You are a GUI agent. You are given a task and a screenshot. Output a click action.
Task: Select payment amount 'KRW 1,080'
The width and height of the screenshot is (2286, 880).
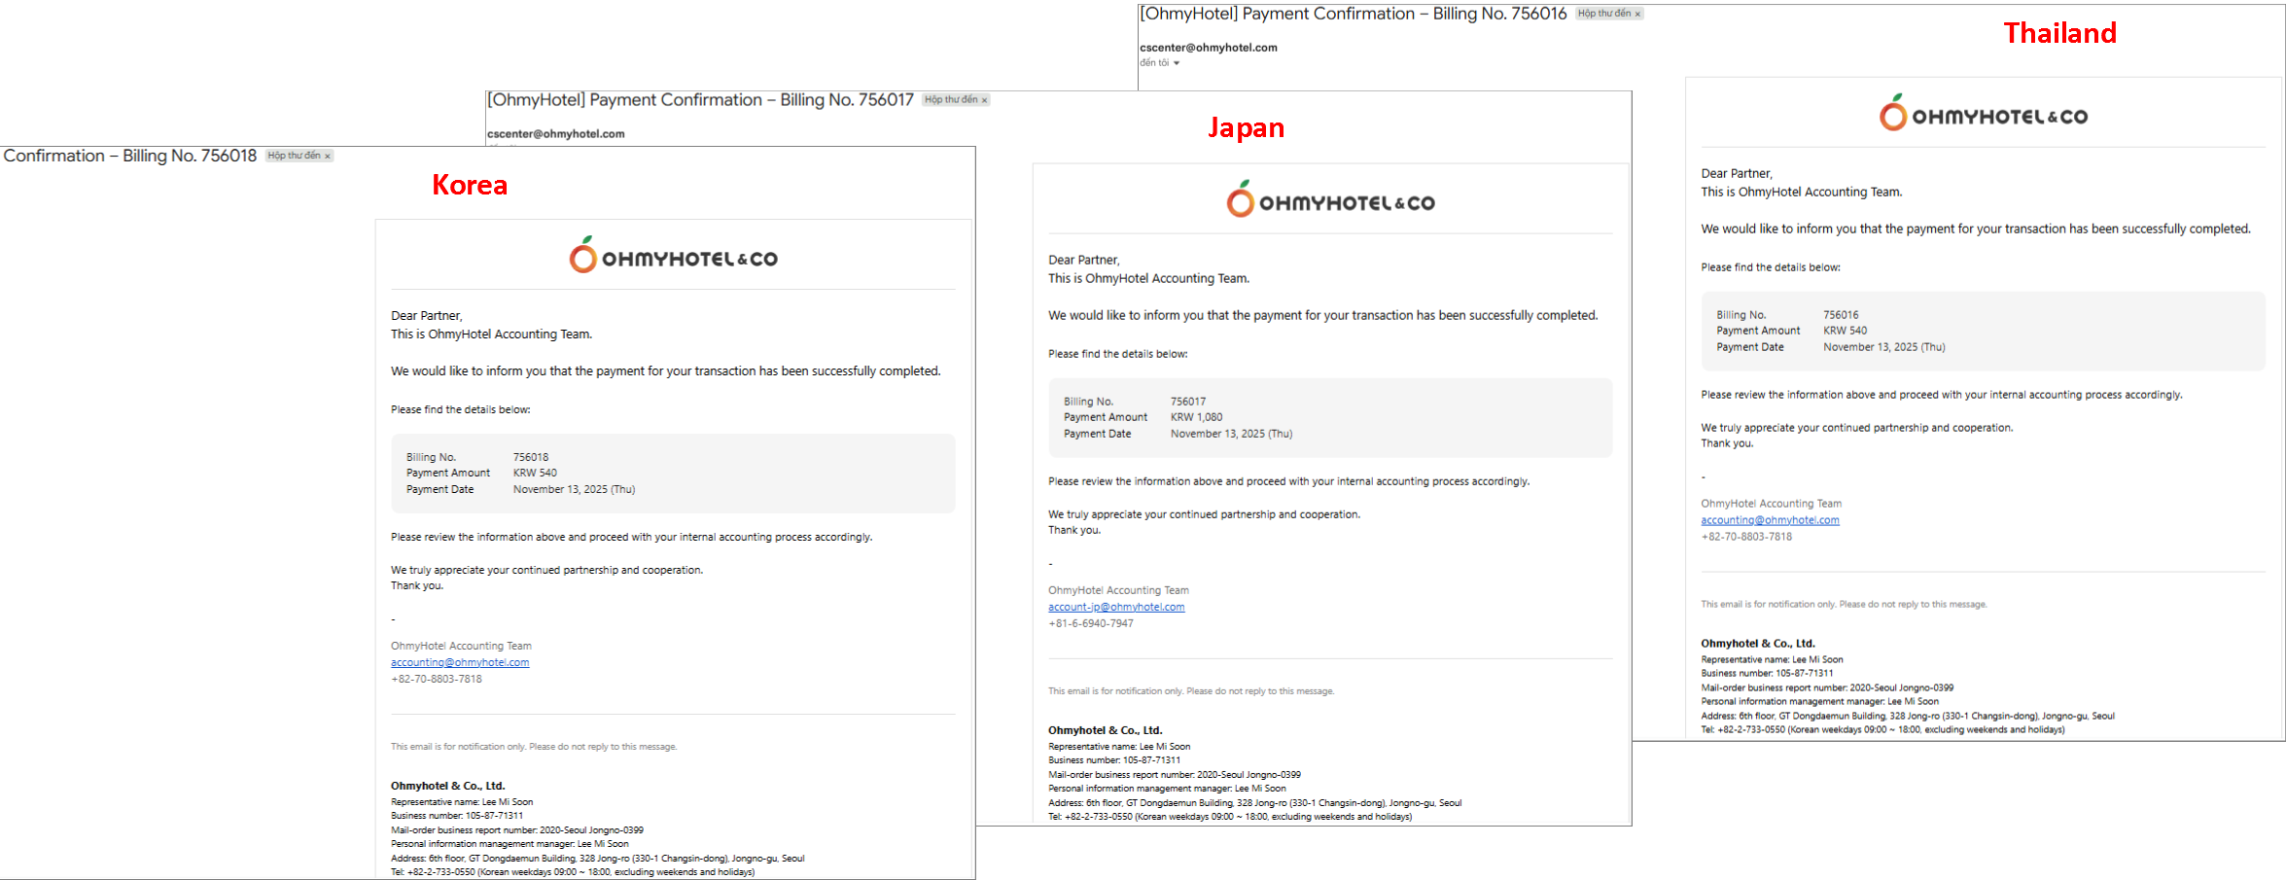pyautogui.click(x=1196, y=418)
